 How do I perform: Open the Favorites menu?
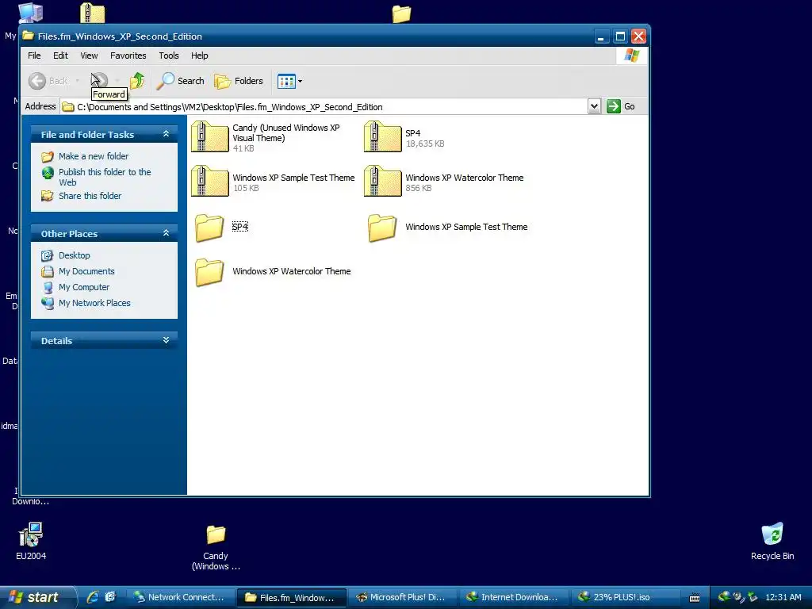tap(128, 56)
